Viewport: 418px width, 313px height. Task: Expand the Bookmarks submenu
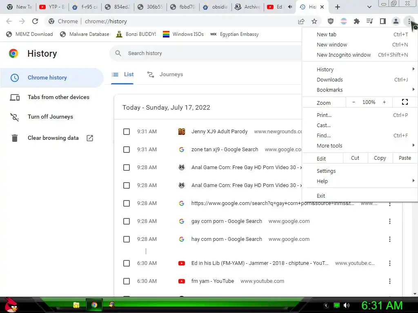[360, 90]
